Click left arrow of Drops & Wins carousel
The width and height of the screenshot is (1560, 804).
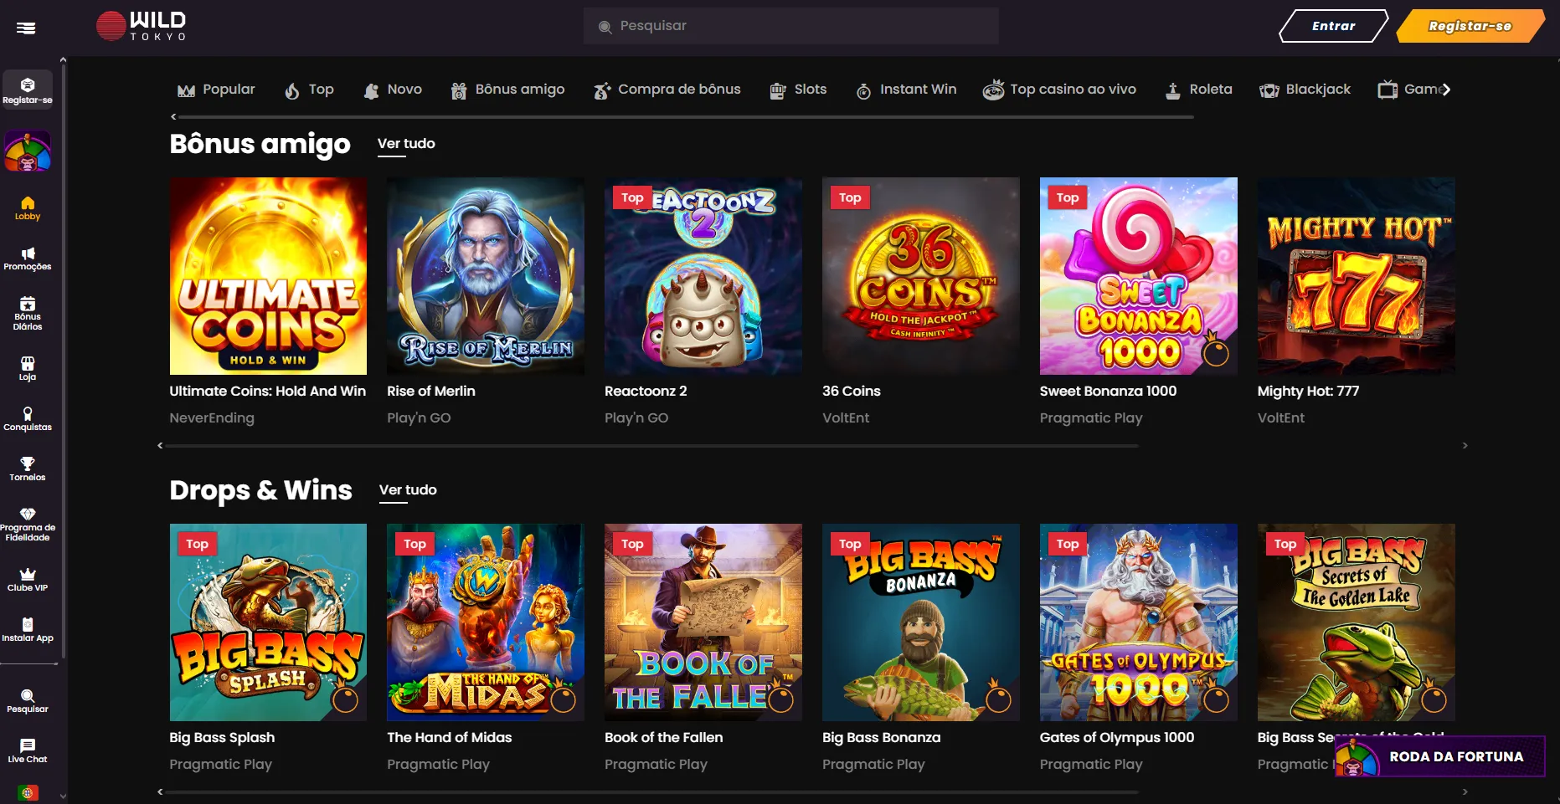pos(160,791)
